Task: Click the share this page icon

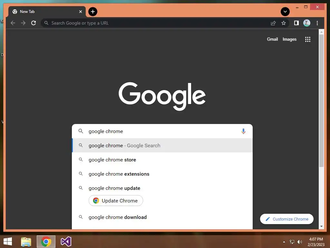Action: click(273, 23)
